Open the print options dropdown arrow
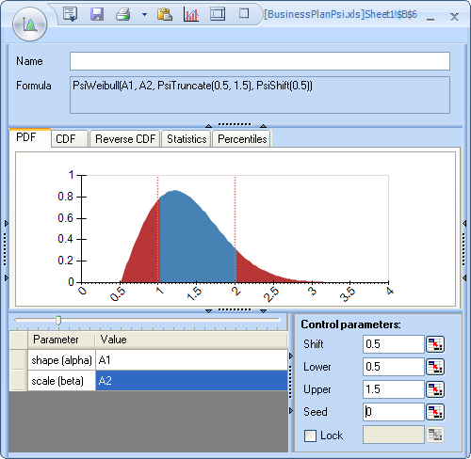Viewport: 471px width, 459px height. pos(144,14)
